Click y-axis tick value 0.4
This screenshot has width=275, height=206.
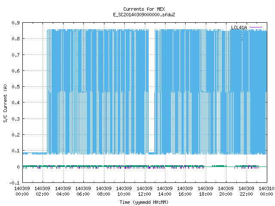coord(15,103)
